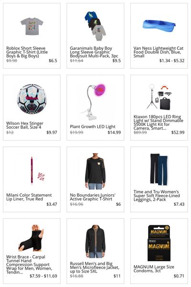This screenshot has width=191, height=287.
Task: Open Roblox Short Sleeve Graphic T-Shirt title
Action: 27,52
